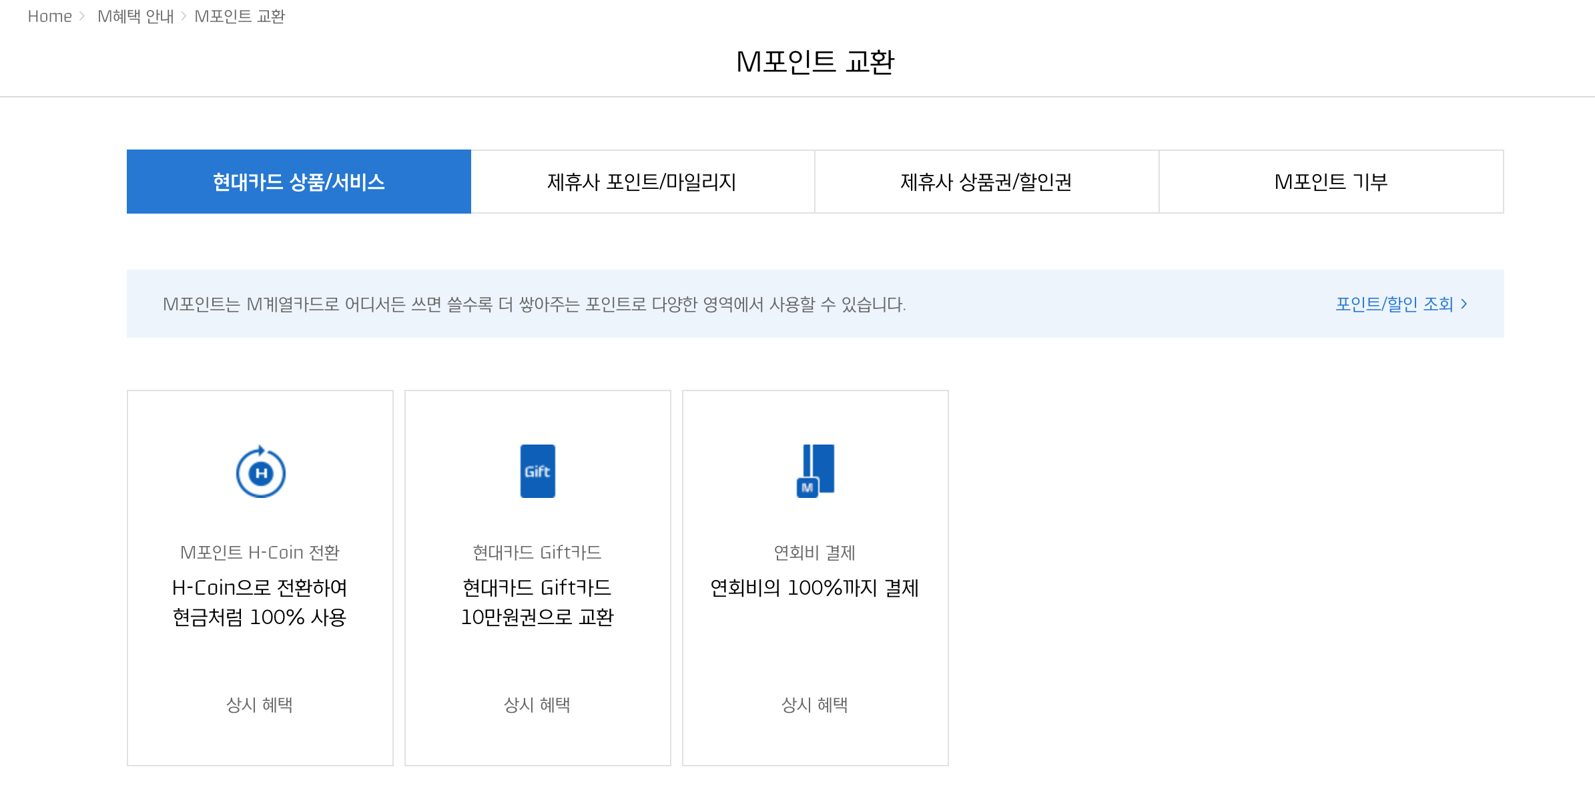1595x805 pixels.
Task: Click the 10만원권으로 교환 description text
Action: [x=537, y=617]
